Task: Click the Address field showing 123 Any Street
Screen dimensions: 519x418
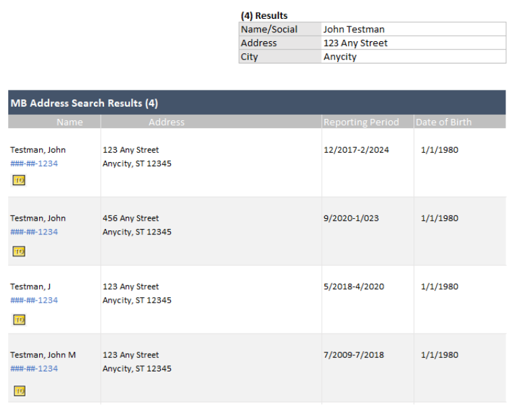Action: (414, 43)
